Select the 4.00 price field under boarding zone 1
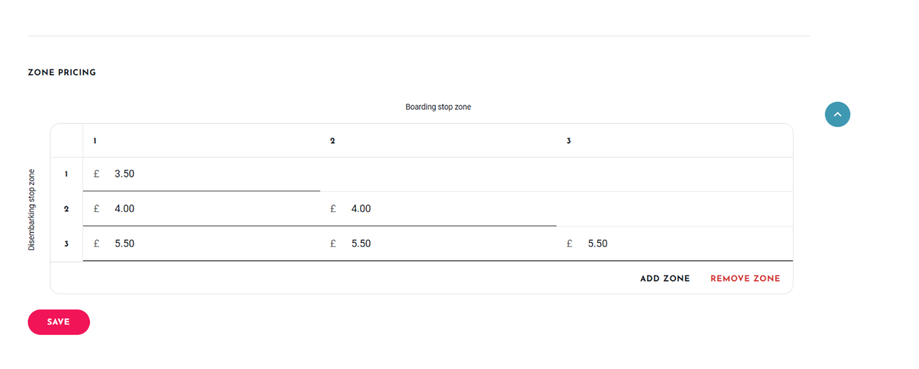The image size is (919, 369). 202,209
